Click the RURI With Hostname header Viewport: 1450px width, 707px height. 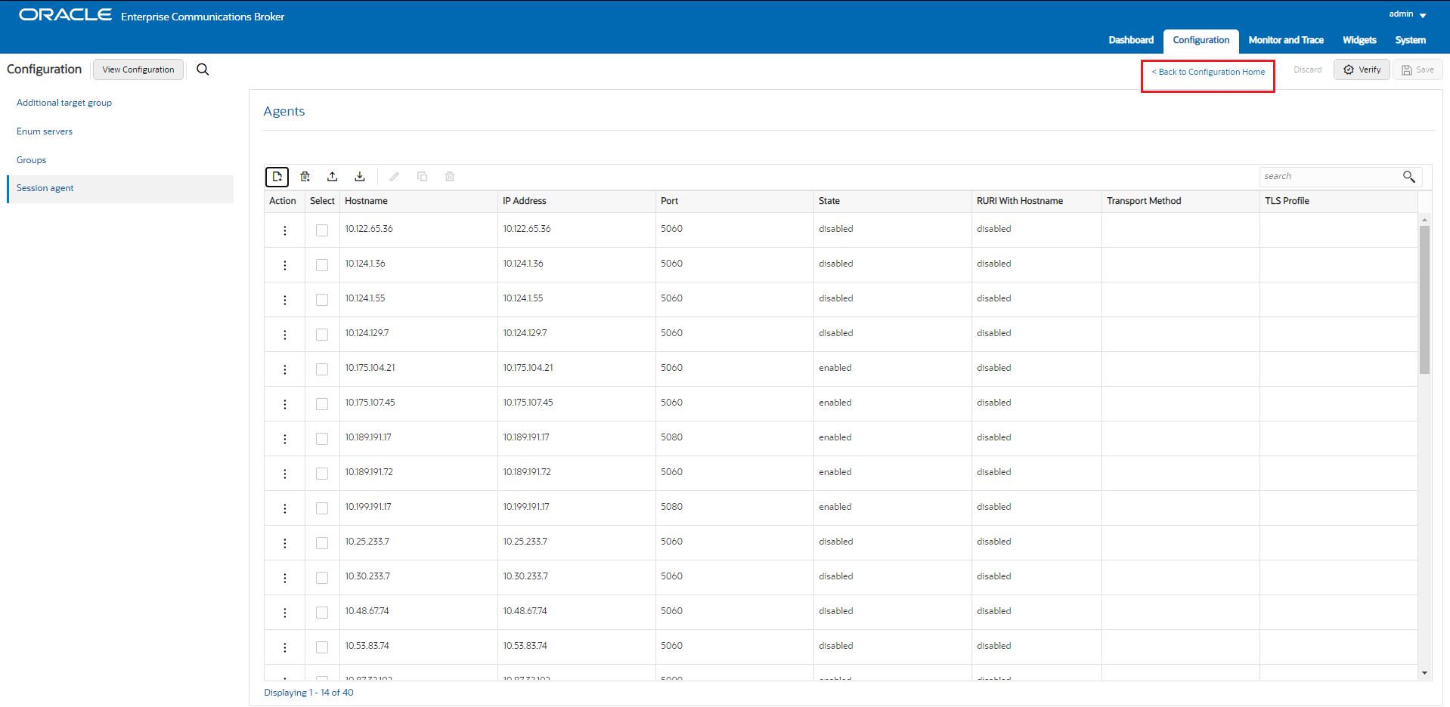tap(1036, 201)
